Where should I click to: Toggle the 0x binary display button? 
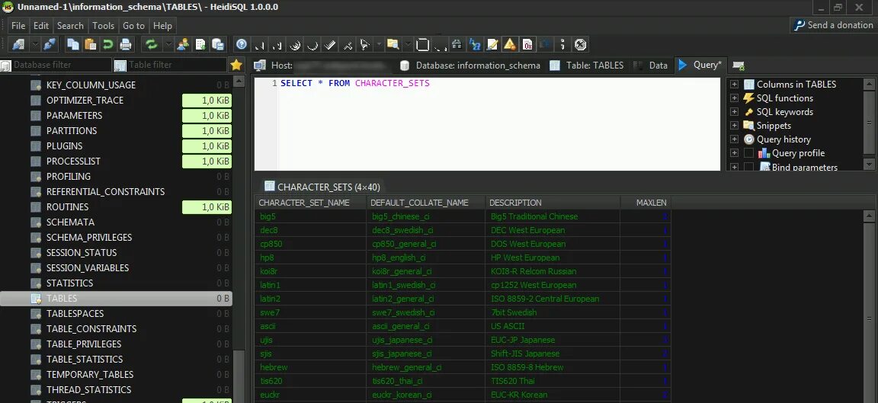tap(527, 45)
